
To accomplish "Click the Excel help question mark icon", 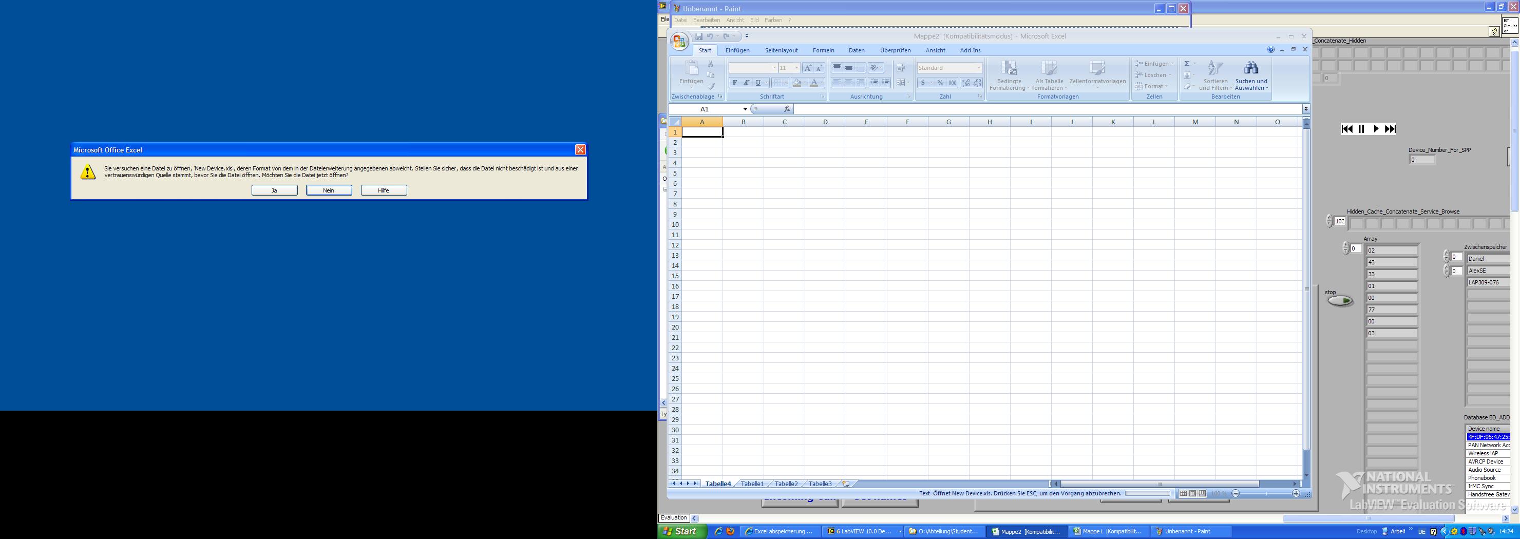I will pyautogui.click(x=1271, y=49).
